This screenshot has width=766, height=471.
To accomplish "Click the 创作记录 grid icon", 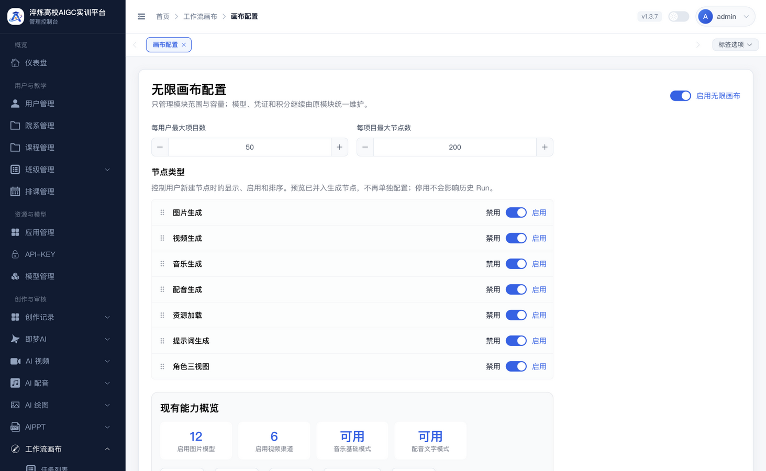I will 15,317.
